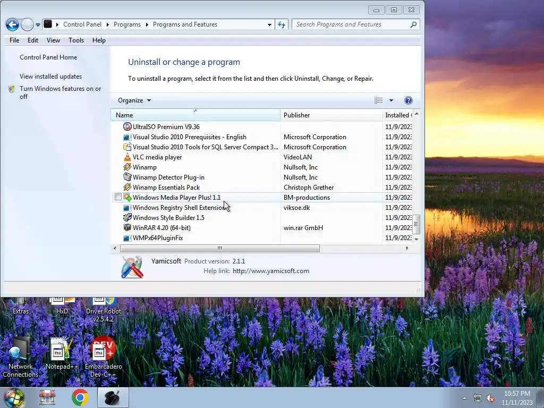The height and width of the screenshot is (408, 544).
Task: Open the File menu
Action: [x=14, y=40]
